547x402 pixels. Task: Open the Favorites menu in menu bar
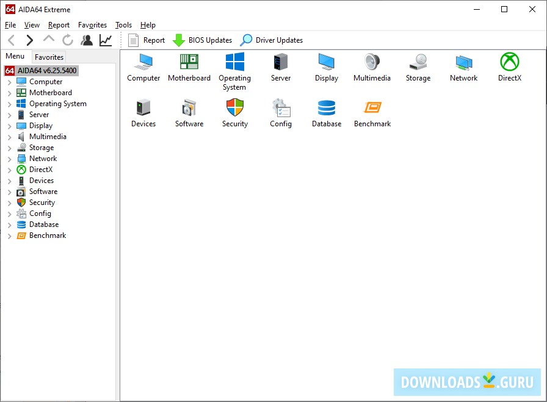point(92,25)
